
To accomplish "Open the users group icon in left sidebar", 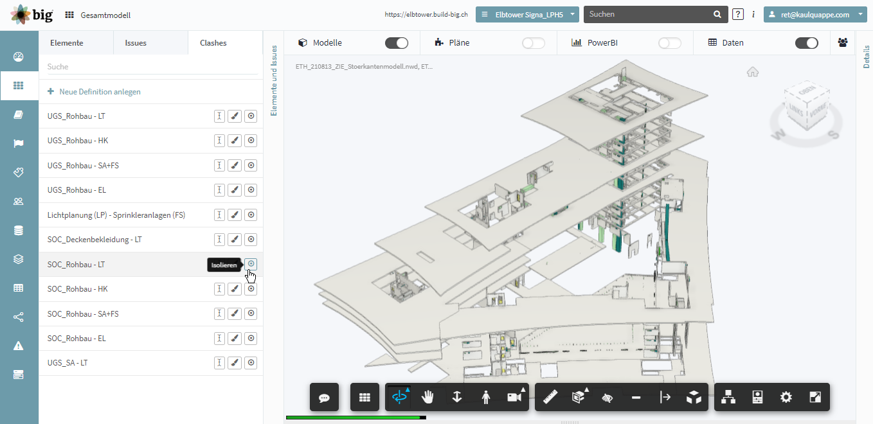I will point(19,201).
